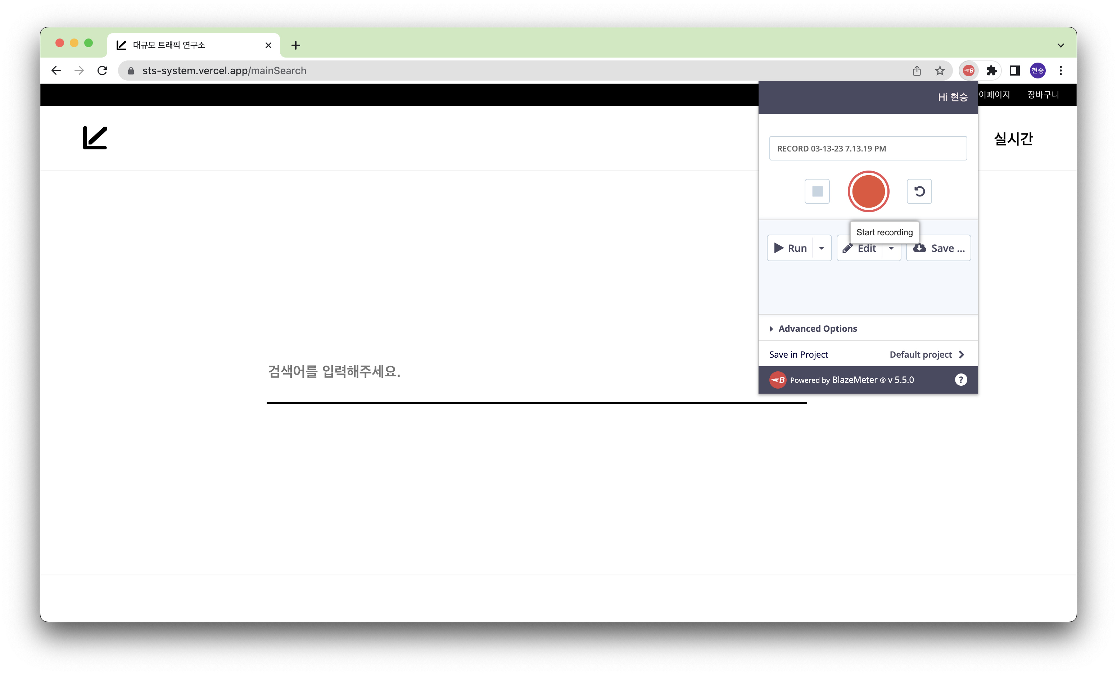Click the BlazeMeter help question mark icon
Viewport: 1117px width, 675px height.
[x=960, y=380]
